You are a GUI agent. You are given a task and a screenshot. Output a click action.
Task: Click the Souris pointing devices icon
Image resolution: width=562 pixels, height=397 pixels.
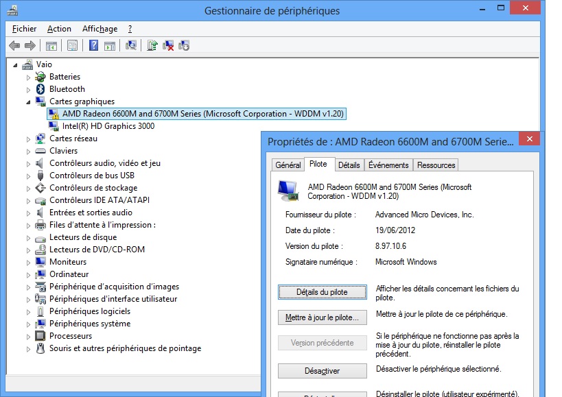click(40, 348)
